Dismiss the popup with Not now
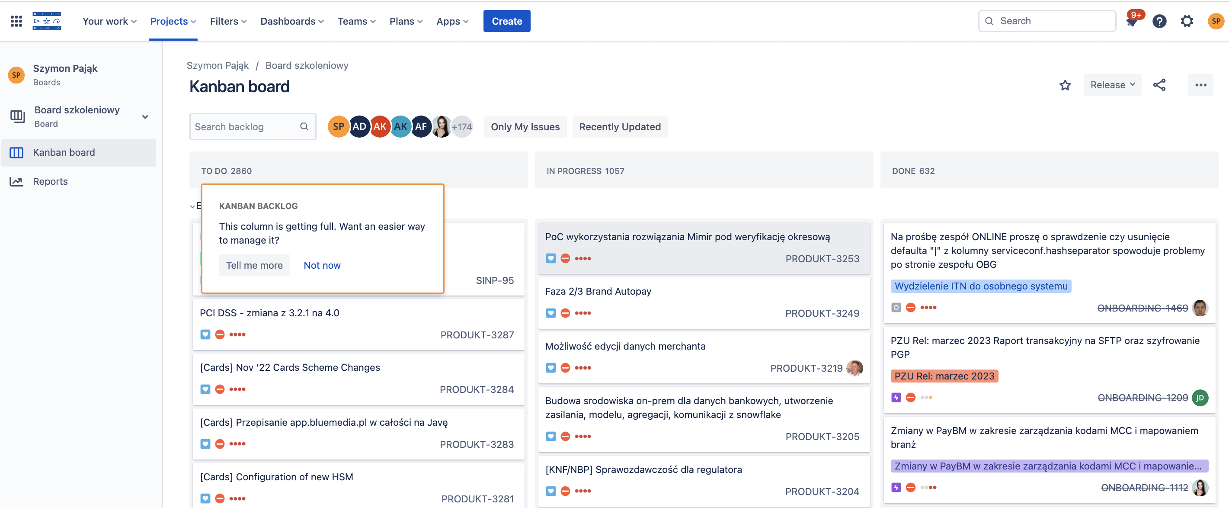This screenshot has width=1229, height=508. pyautogui.click(x=322, y=265)
